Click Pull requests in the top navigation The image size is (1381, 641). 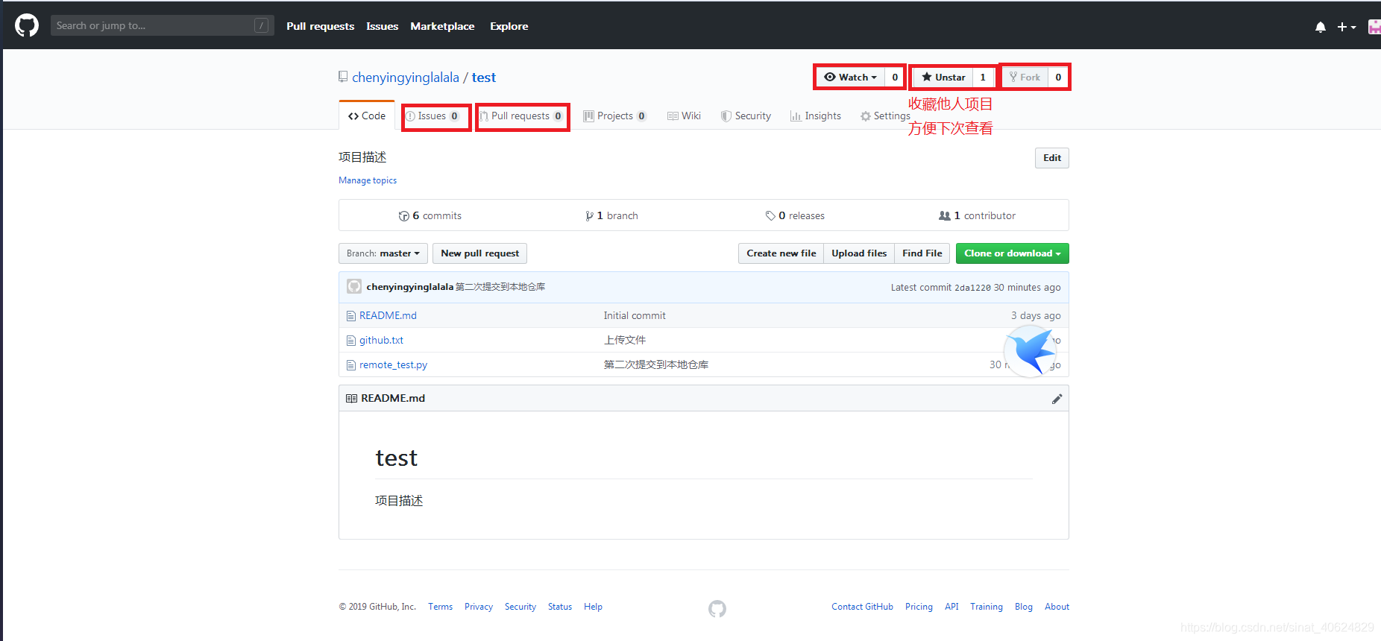click(321, 26)
